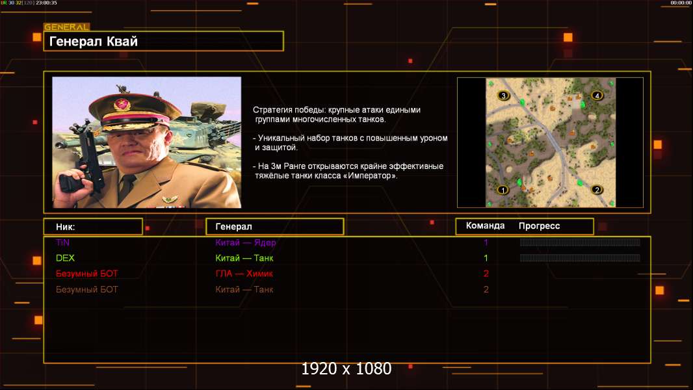Select the «Генерал Квай» title box
This screenshot has height=390, width=693.
pos(163,42)
